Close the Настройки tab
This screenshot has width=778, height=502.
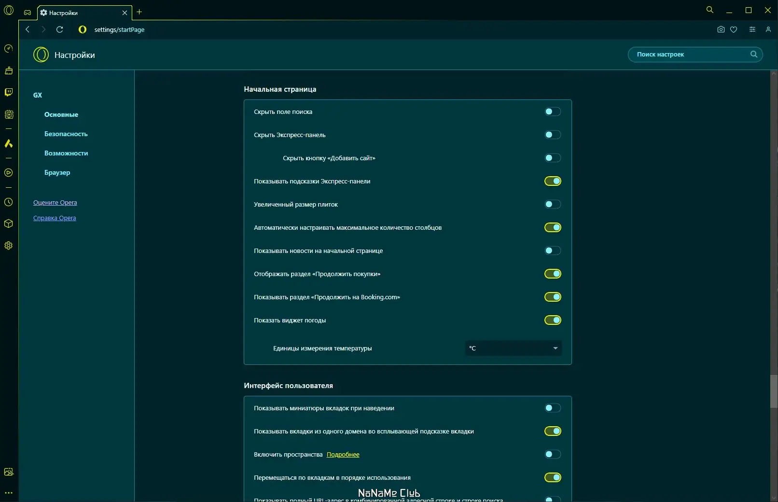(125, 13)
